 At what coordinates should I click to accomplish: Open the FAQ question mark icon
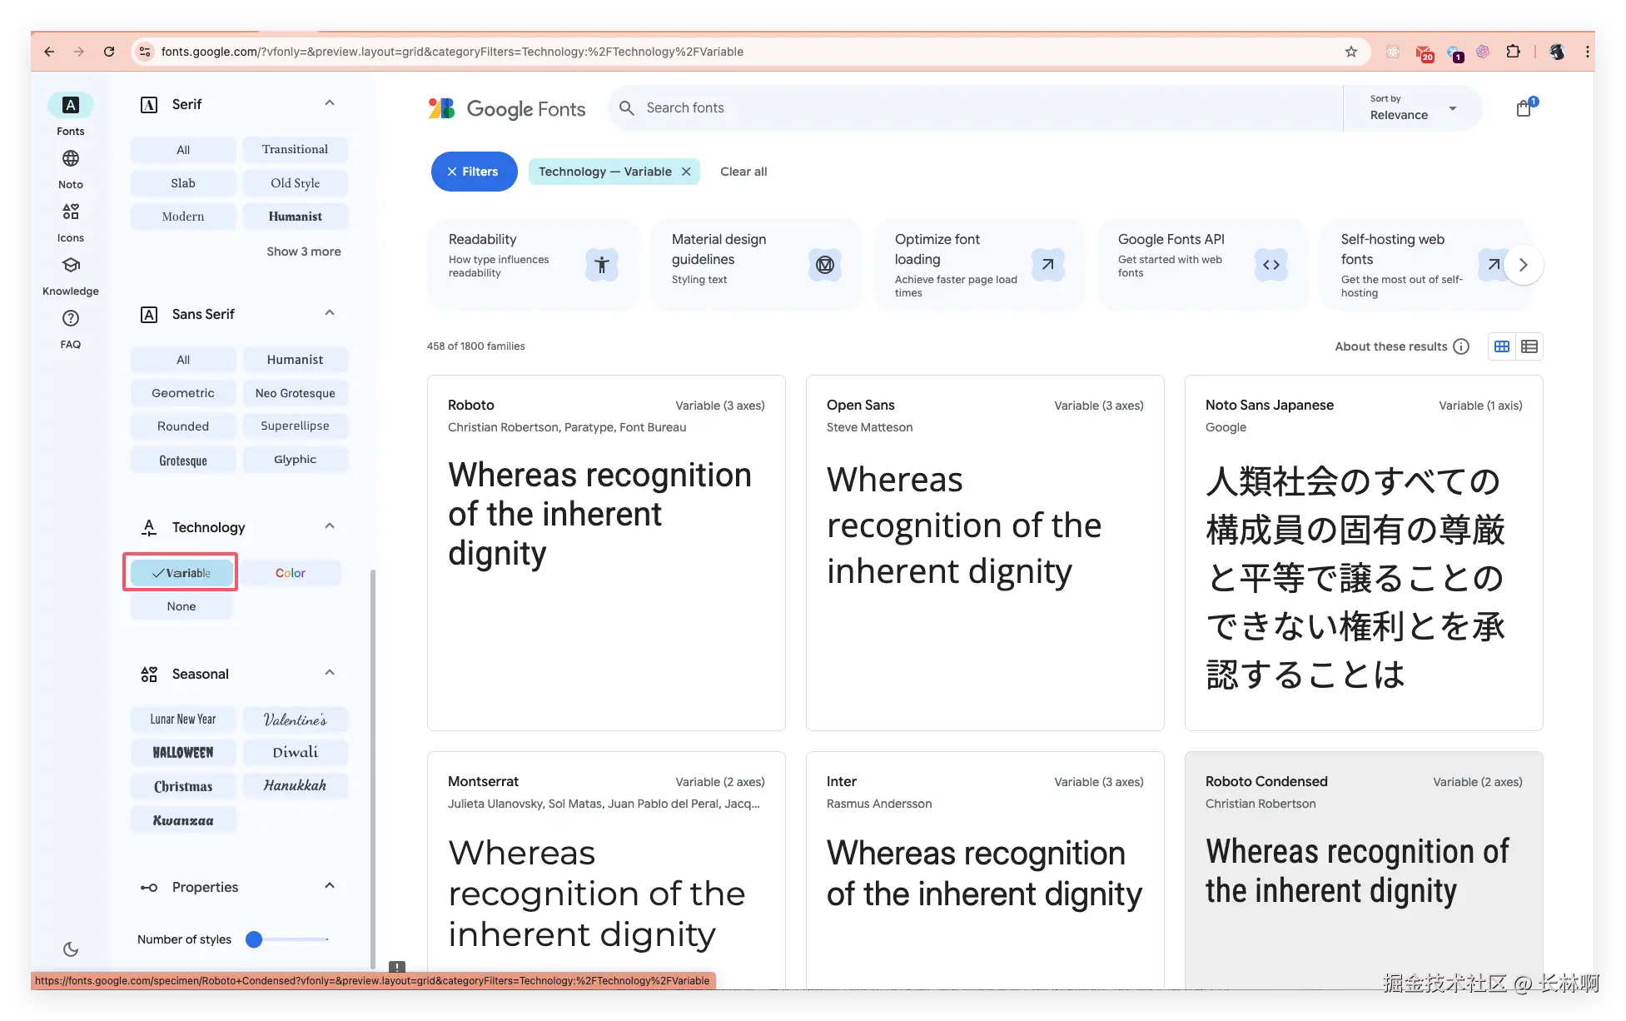click(71, 318)
